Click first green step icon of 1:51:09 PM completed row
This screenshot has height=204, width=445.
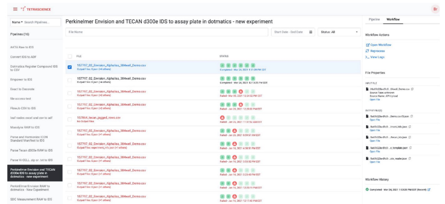pyautogui.click(x=222, y=65)
